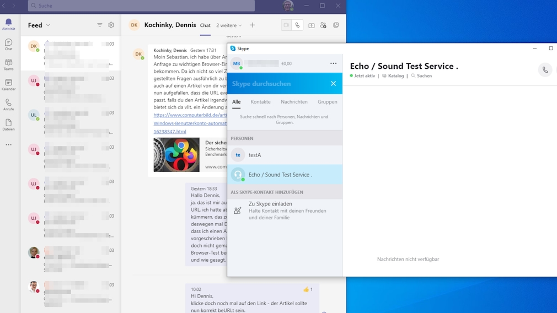
Task: Pop out the Teams chat window
Action: click(336, 25)
